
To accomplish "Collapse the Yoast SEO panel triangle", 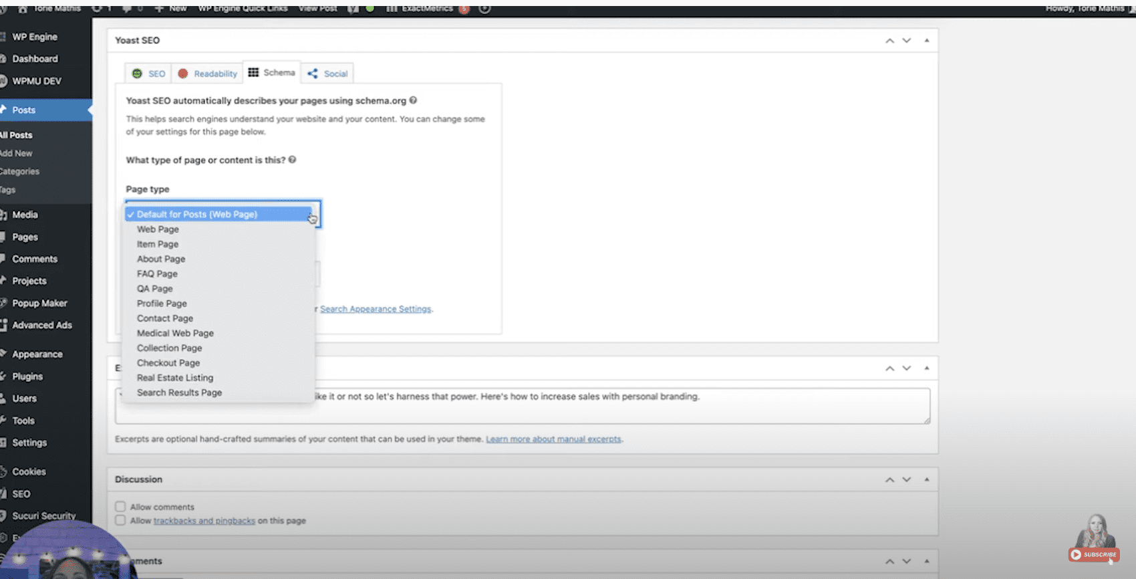I will click(927, 41).
